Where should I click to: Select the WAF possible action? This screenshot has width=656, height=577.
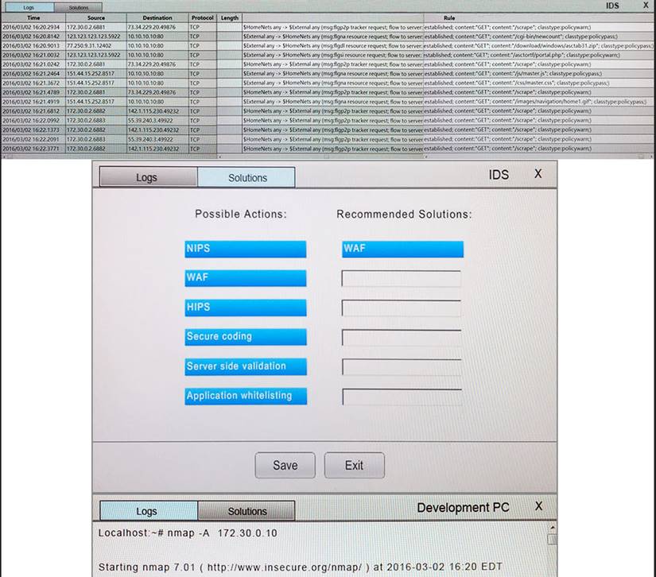point(246,278)
